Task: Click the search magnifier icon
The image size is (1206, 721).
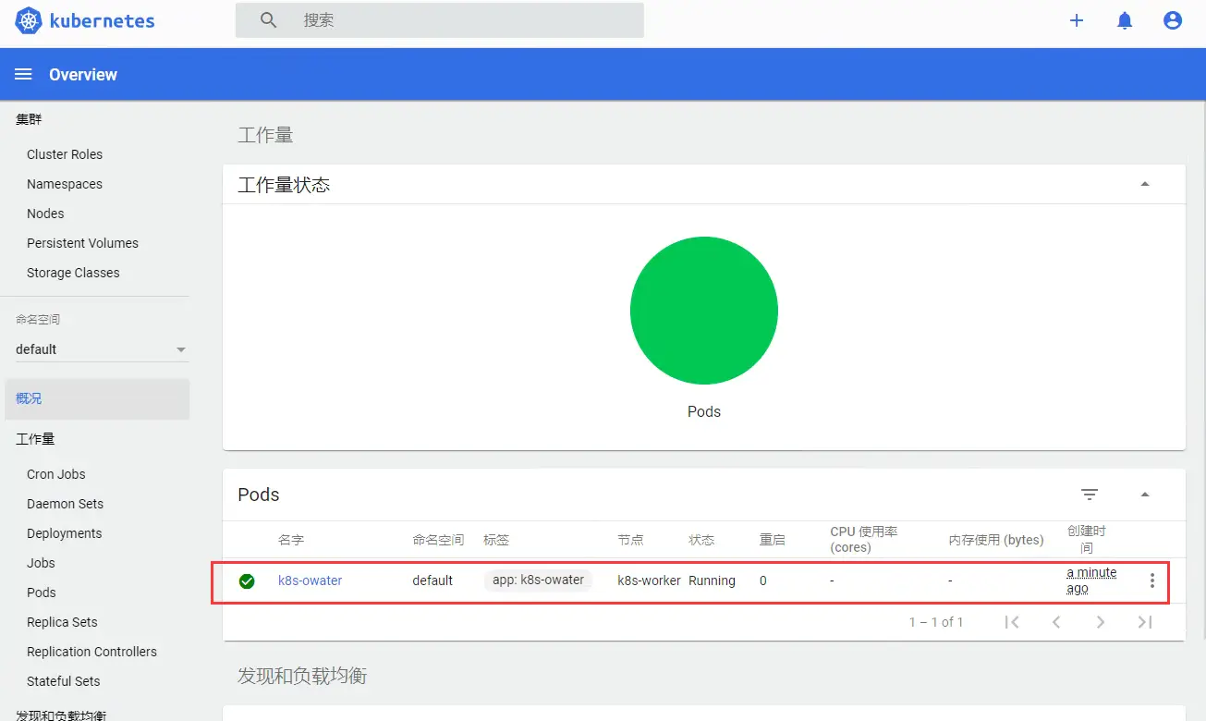Action: click(267, 19)
